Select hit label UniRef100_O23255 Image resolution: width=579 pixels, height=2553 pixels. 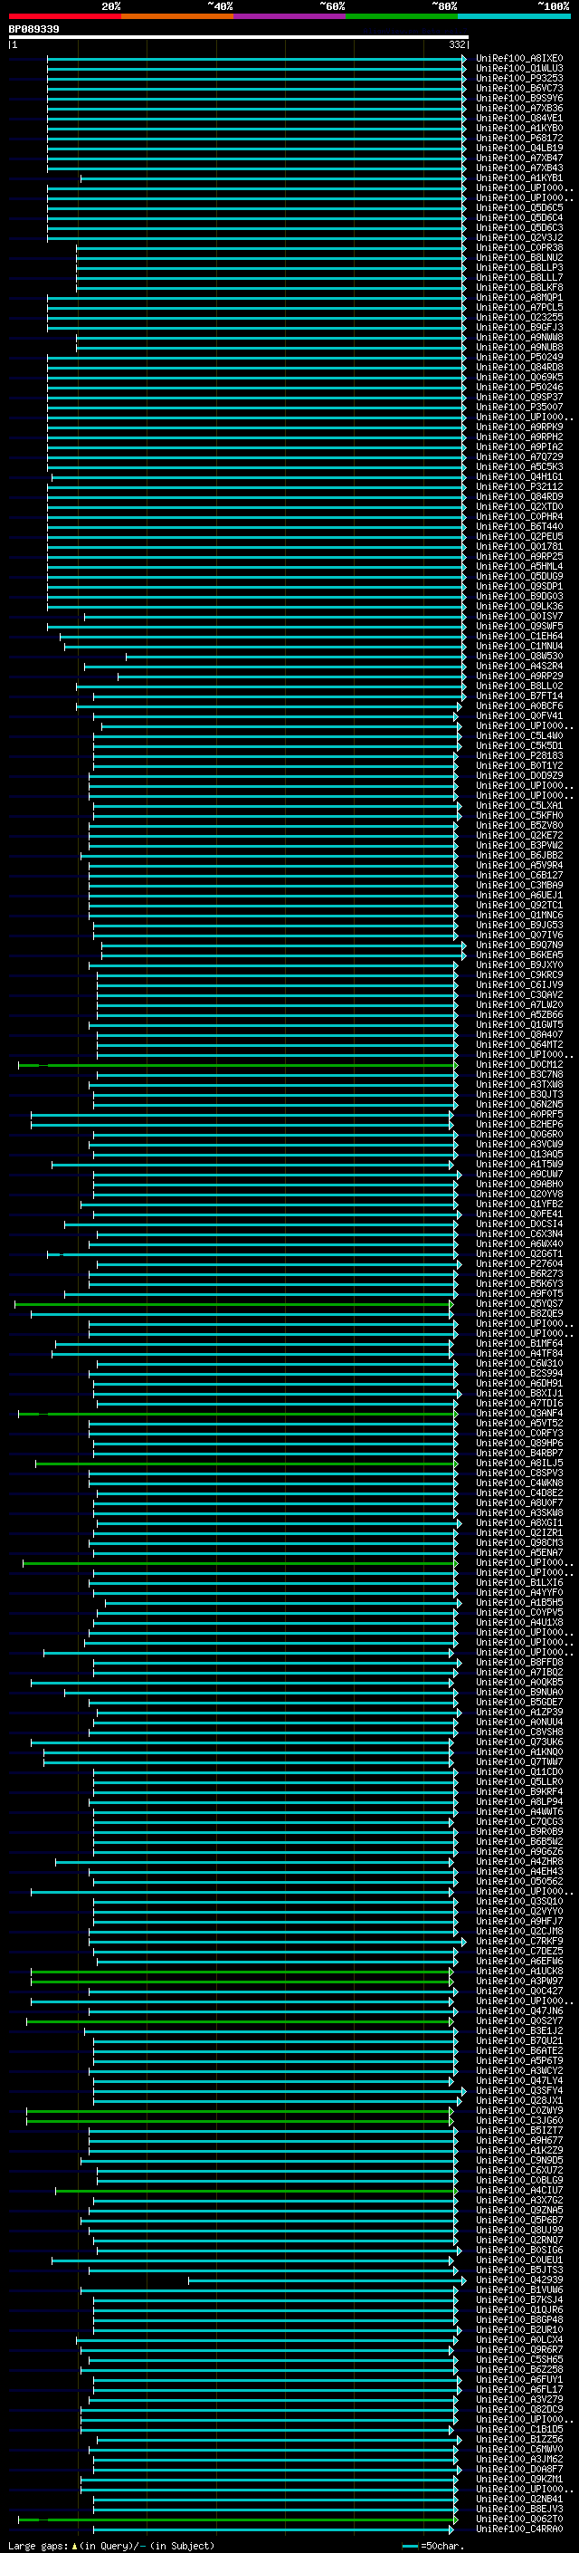pyautogui.click(x=519, y=317)
